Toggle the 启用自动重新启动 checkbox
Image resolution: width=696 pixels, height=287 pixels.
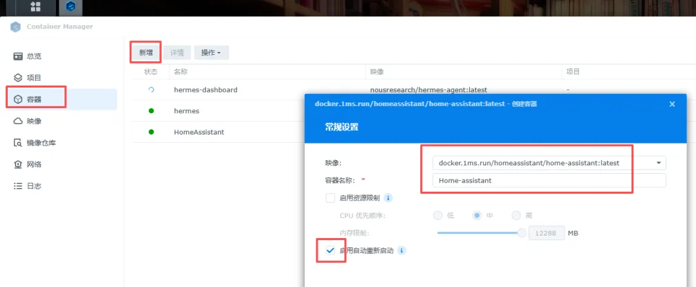pyautogui.click(x=330, y=251)
